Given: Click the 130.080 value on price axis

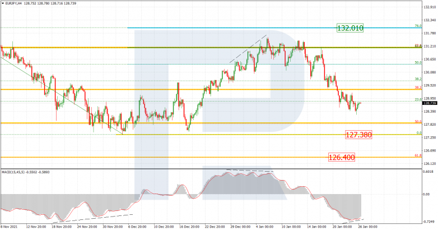Looking at the screenshot, I should pyautogui.click(x=430, y=72).
